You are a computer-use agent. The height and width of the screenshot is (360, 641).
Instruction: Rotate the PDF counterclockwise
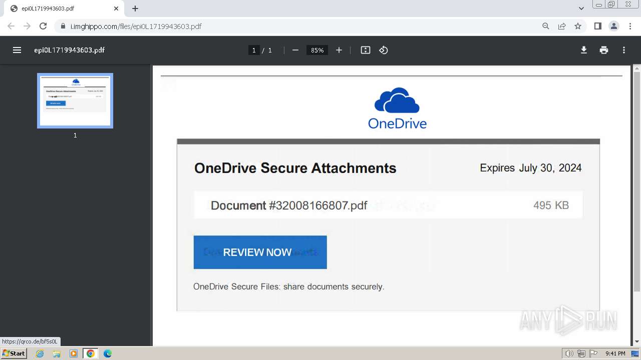(384, 50)
